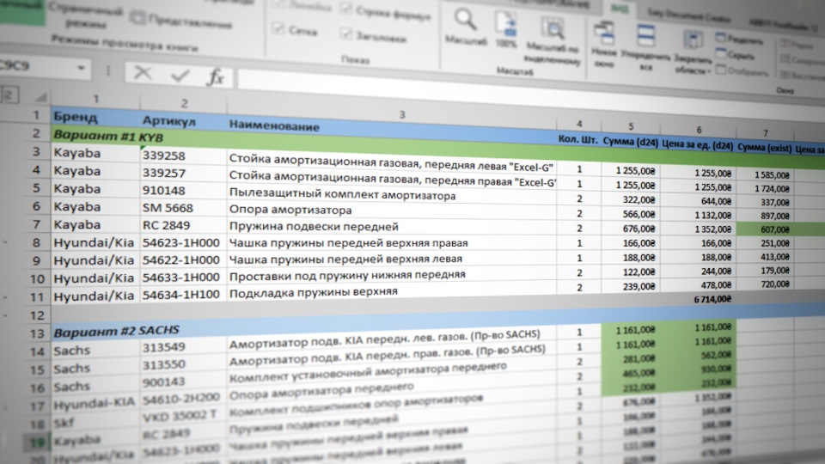Expand the Name Box dropdown arrow
The height and width of the screenshot is (464, 825).
[81, 67]
